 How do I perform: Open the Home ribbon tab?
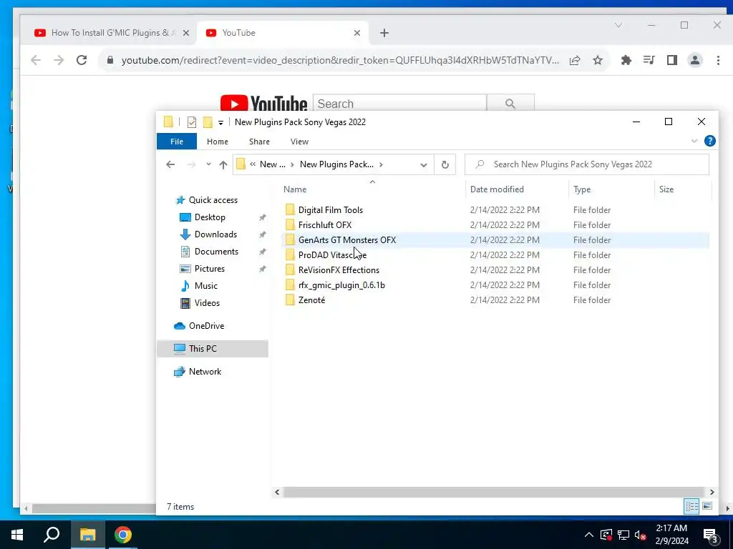point(218,142)
